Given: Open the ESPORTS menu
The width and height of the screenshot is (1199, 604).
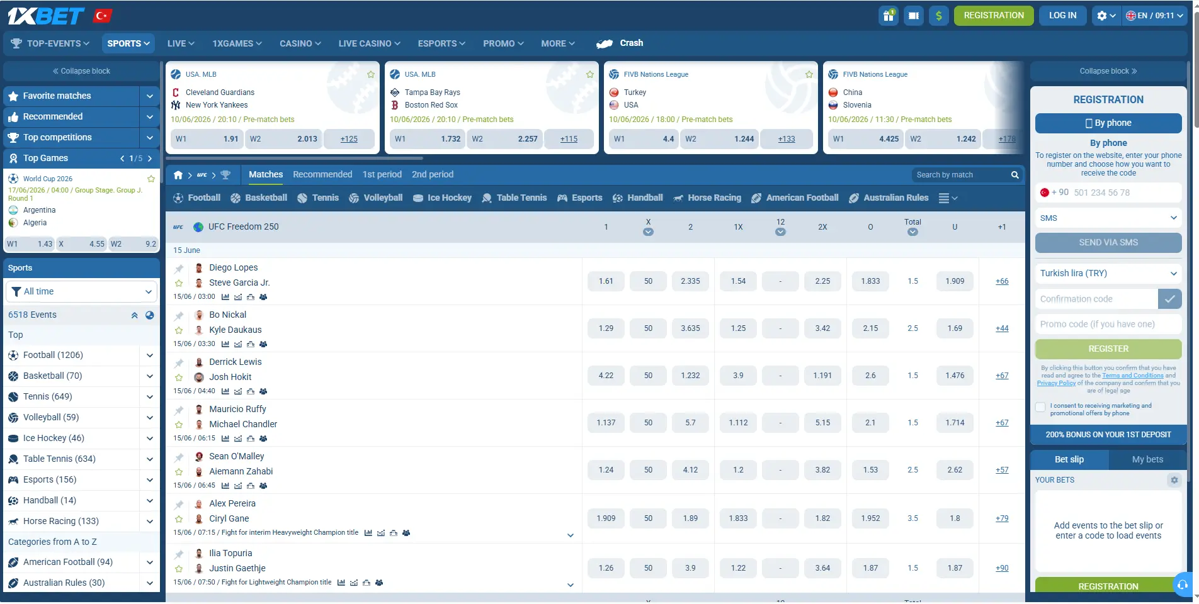Looking at the screenshot, I should click(441, 43).
